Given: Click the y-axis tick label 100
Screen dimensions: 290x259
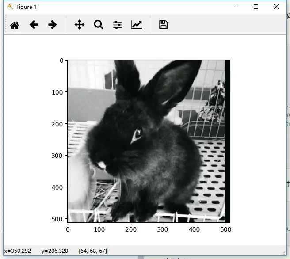Looking at the screenshot, I should click(57, 92).
